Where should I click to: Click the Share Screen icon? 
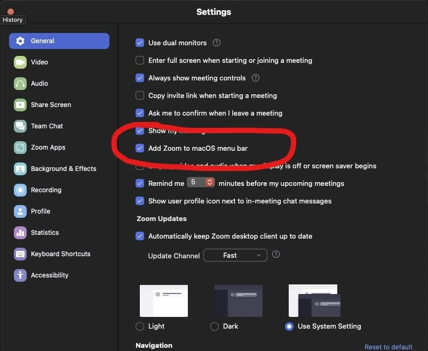[x=20, y=104]
